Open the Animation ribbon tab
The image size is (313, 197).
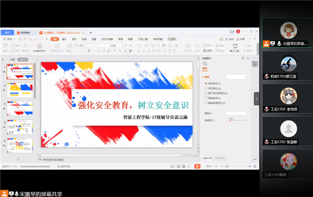tap(94, 39)
